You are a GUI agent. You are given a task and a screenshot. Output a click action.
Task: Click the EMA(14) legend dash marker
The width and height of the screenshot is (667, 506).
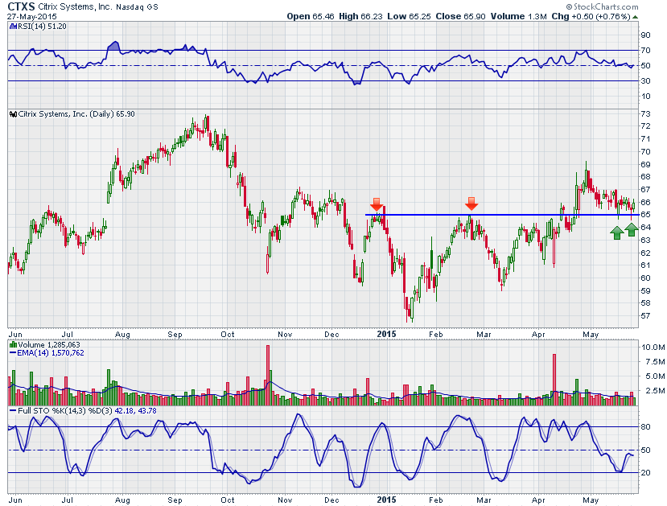coord(13,353)
